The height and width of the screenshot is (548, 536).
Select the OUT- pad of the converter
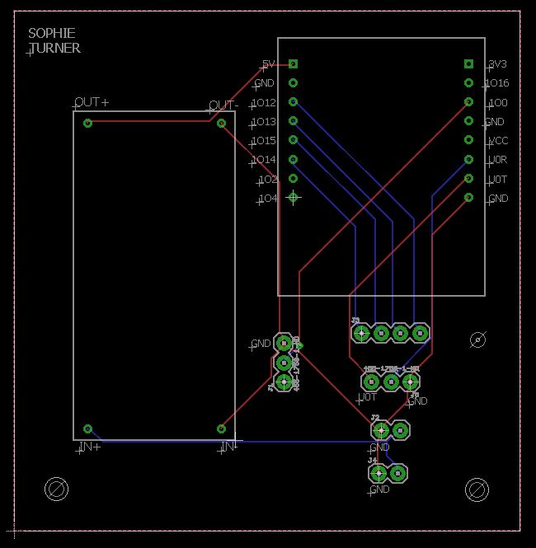[x=221, y=123]
